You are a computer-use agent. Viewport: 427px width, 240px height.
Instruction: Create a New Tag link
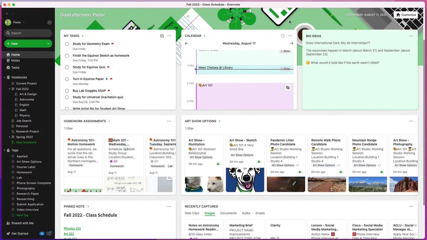22,215
